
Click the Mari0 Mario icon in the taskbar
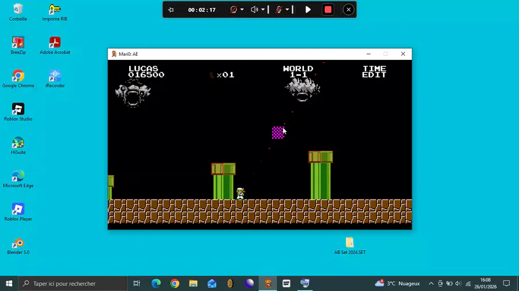268,284
